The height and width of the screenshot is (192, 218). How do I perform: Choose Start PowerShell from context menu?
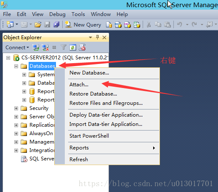89,136
